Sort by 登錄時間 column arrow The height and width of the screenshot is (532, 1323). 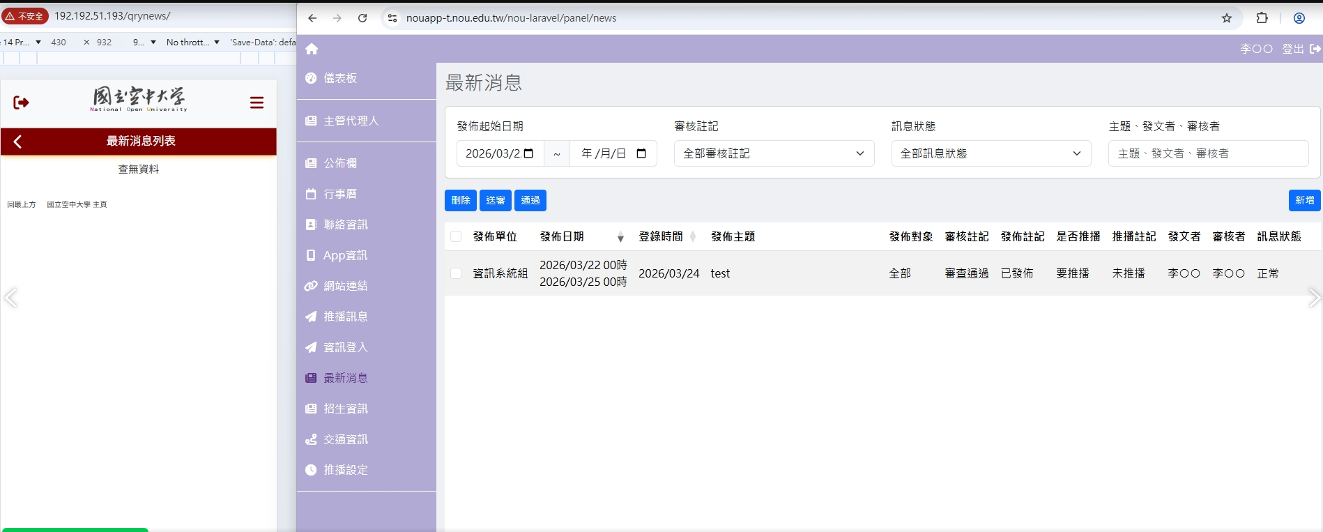[693, 237]
